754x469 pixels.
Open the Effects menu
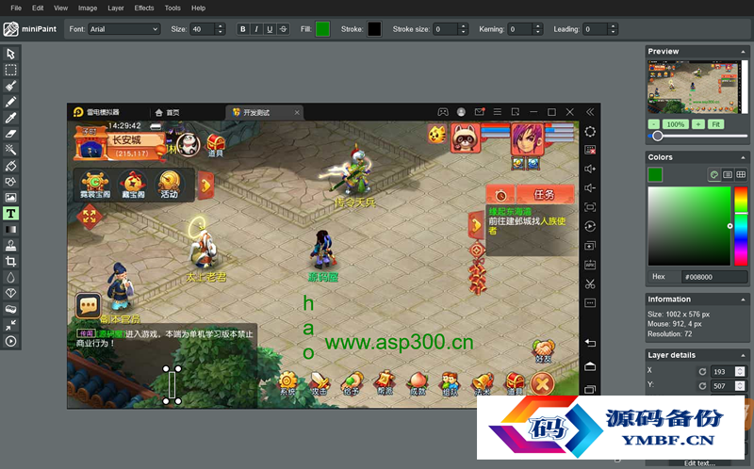(x=144, y=8)
